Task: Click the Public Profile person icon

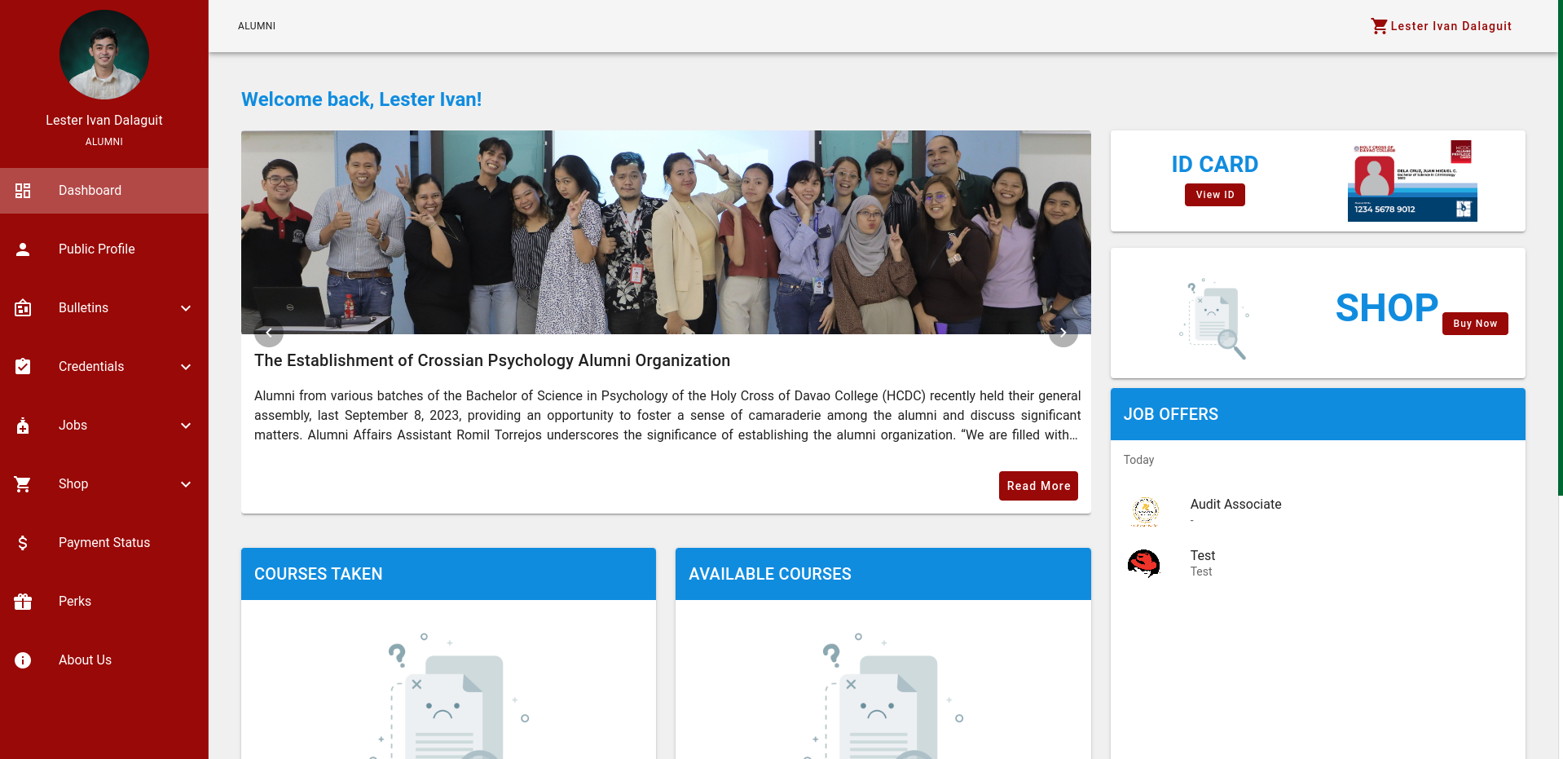Action: click(23, 249)
